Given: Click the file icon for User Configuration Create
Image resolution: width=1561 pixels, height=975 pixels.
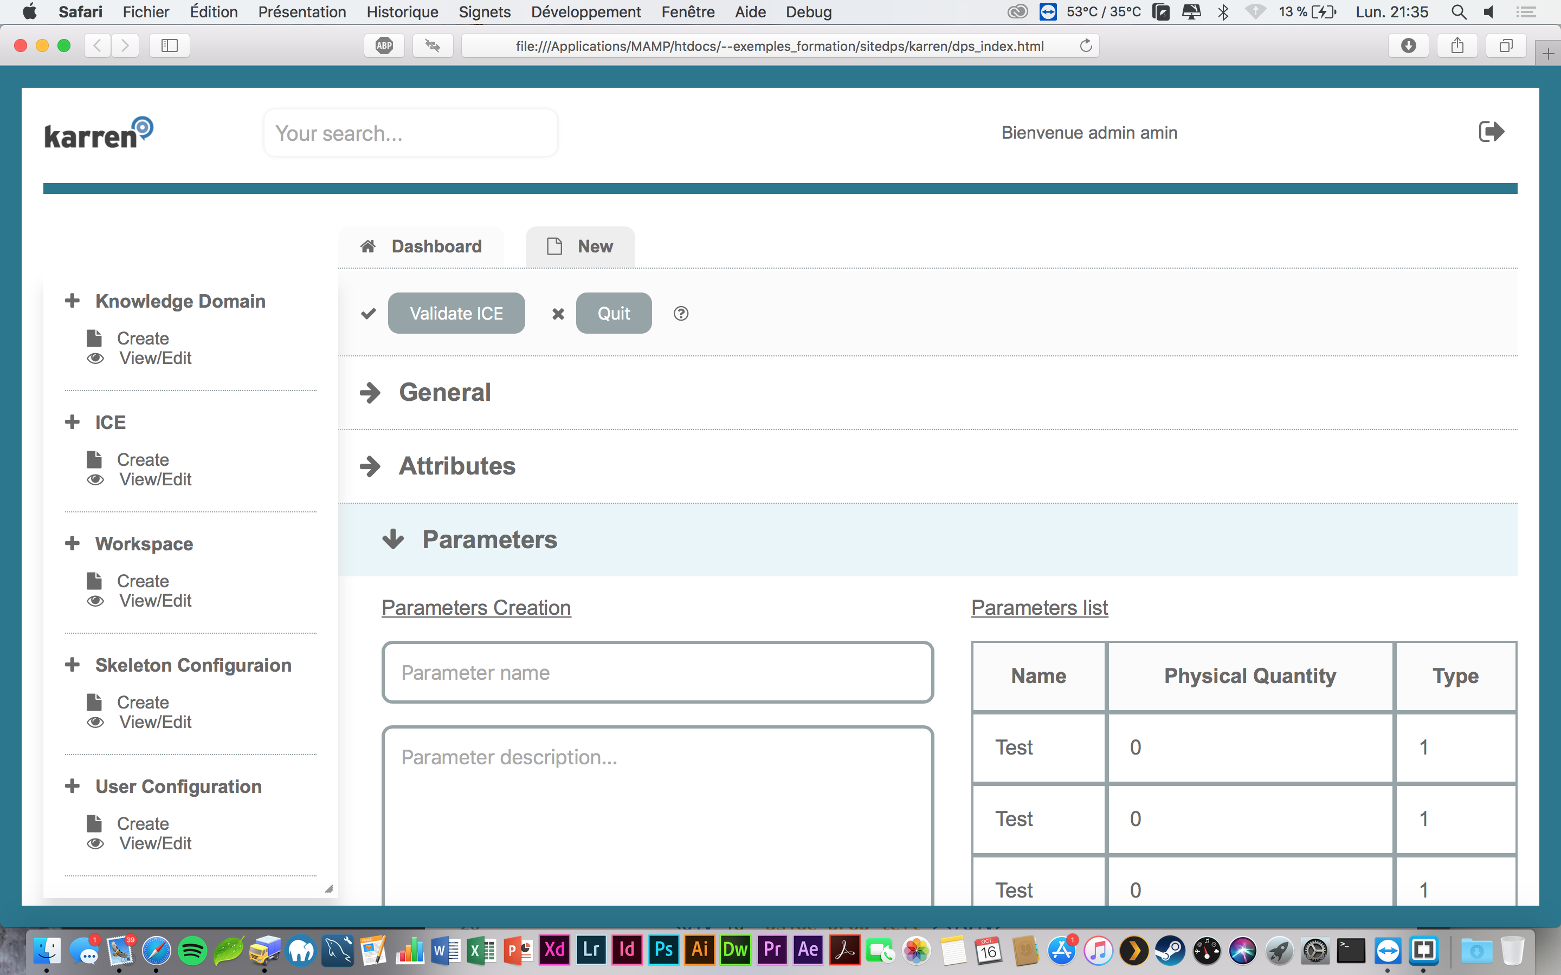Looking at the screenshot, I should 94,823.
